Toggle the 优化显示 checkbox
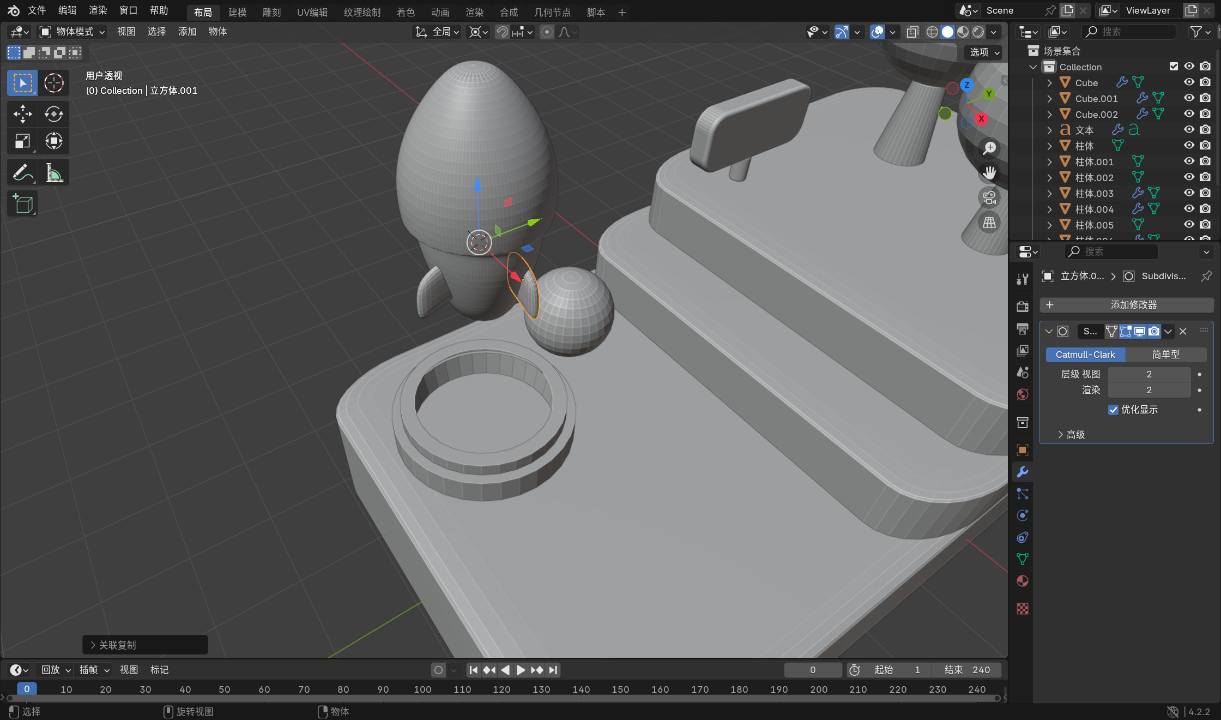Image resolution: width=1221 pixels, height=720 pixels. tap(1113, 410)
